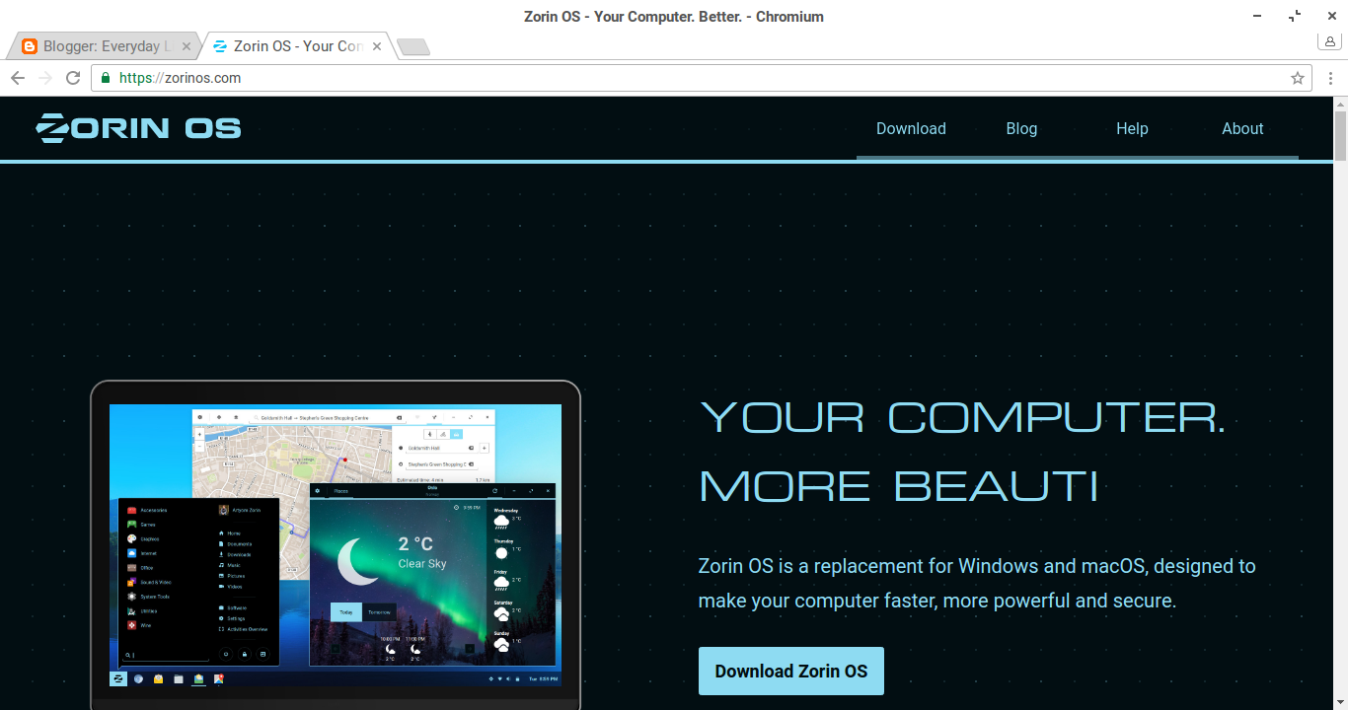The image size is (1348, 710).
Task: Open the About menu item
Action: [x=1242, y=128]
